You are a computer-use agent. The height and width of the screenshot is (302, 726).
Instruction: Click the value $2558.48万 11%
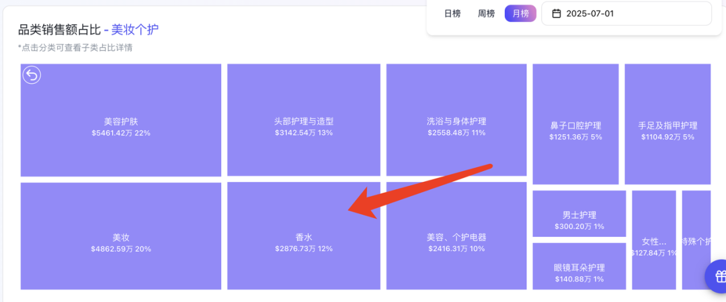[x=456, y=133]
